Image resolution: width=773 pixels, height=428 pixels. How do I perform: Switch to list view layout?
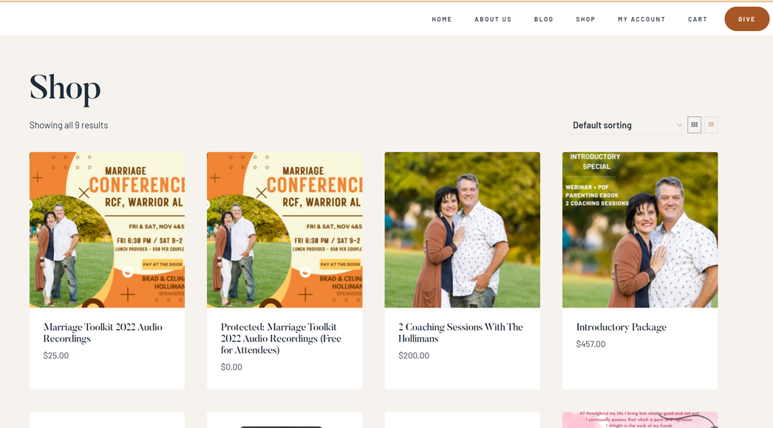tap(711, 125)
